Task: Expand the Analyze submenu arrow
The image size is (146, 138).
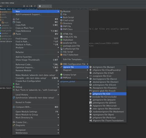Action: pos(58,47)
